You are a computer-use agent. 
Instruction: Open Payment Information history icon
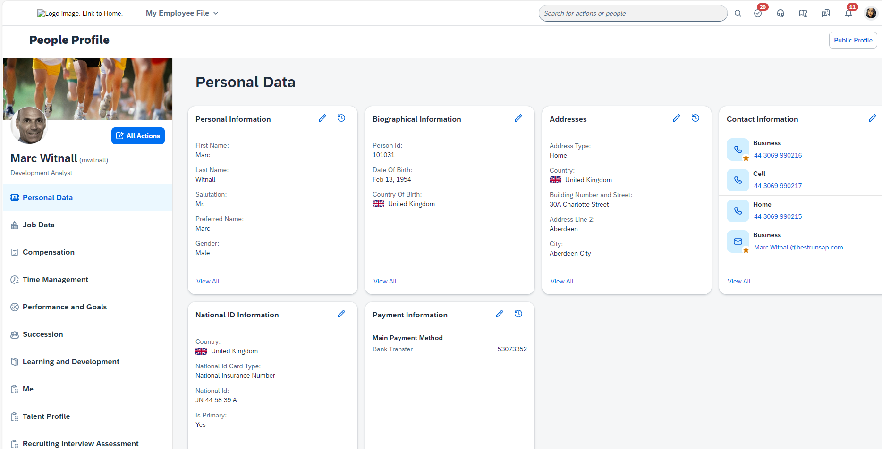pyautogui.click(x=518, y=314)
